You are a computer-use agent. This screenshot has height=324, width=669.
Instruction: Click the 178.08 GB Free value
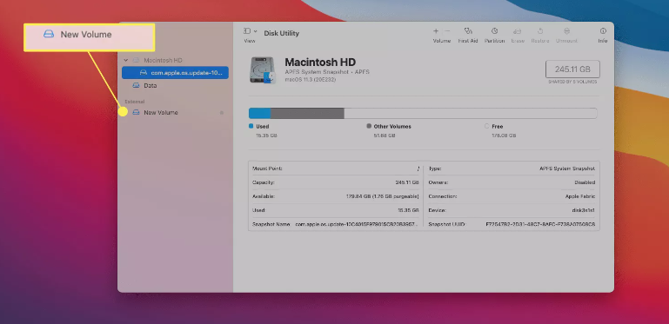pyautogui.click(x=504, y=136)
